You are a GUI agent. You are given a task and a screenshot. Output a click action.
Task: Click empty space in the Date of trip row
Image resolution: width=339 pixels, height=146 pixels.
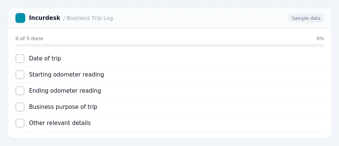click(192, 59)
